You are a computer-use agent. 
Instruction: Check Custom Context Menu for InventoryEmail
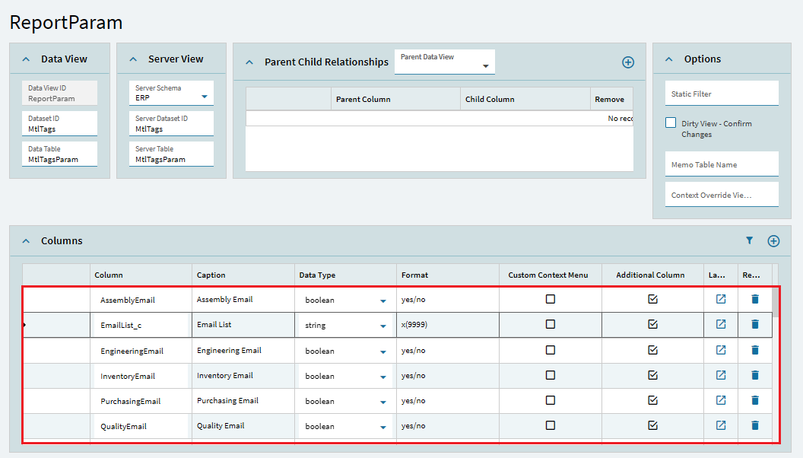550,375
